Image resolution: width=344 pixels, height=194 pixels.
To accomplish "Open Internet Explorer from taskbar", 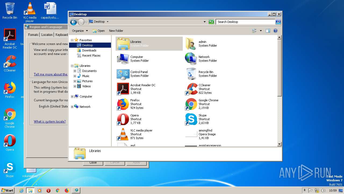I will [x=21, y=190].
